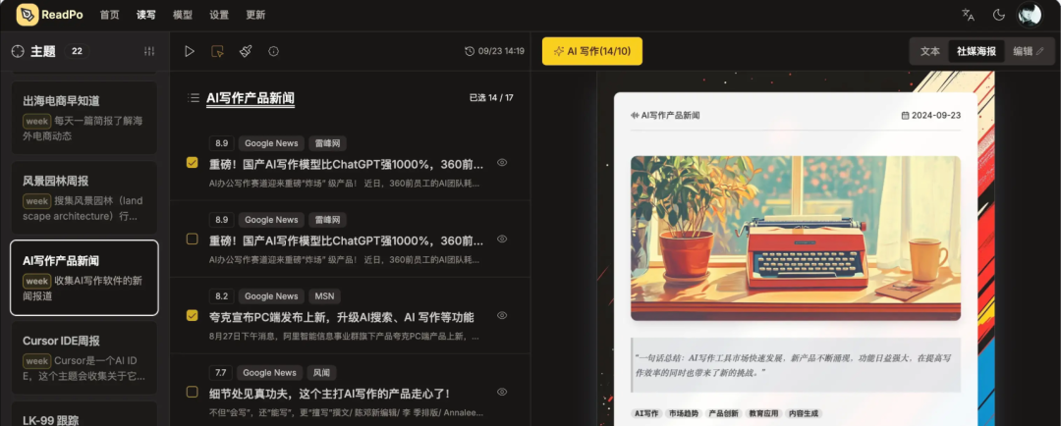
Task: Select the Cursor IDE周报 topic card
Action: (x=84, y=357)
